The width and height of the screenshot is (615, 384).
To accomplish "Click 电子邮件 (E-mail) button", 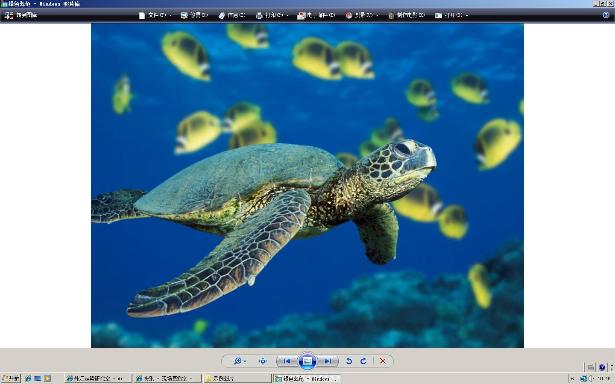I will (x=316, y=15).
